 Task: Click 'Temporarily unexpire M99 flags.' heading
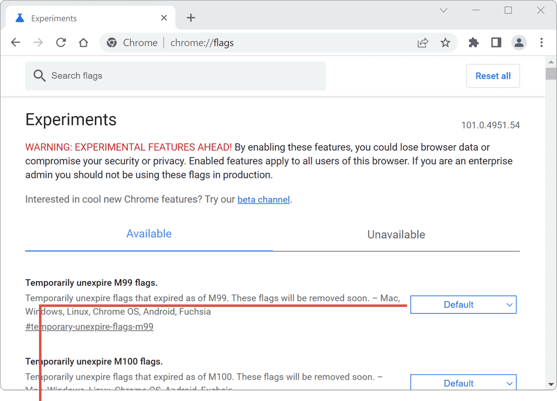pos(91,283)
